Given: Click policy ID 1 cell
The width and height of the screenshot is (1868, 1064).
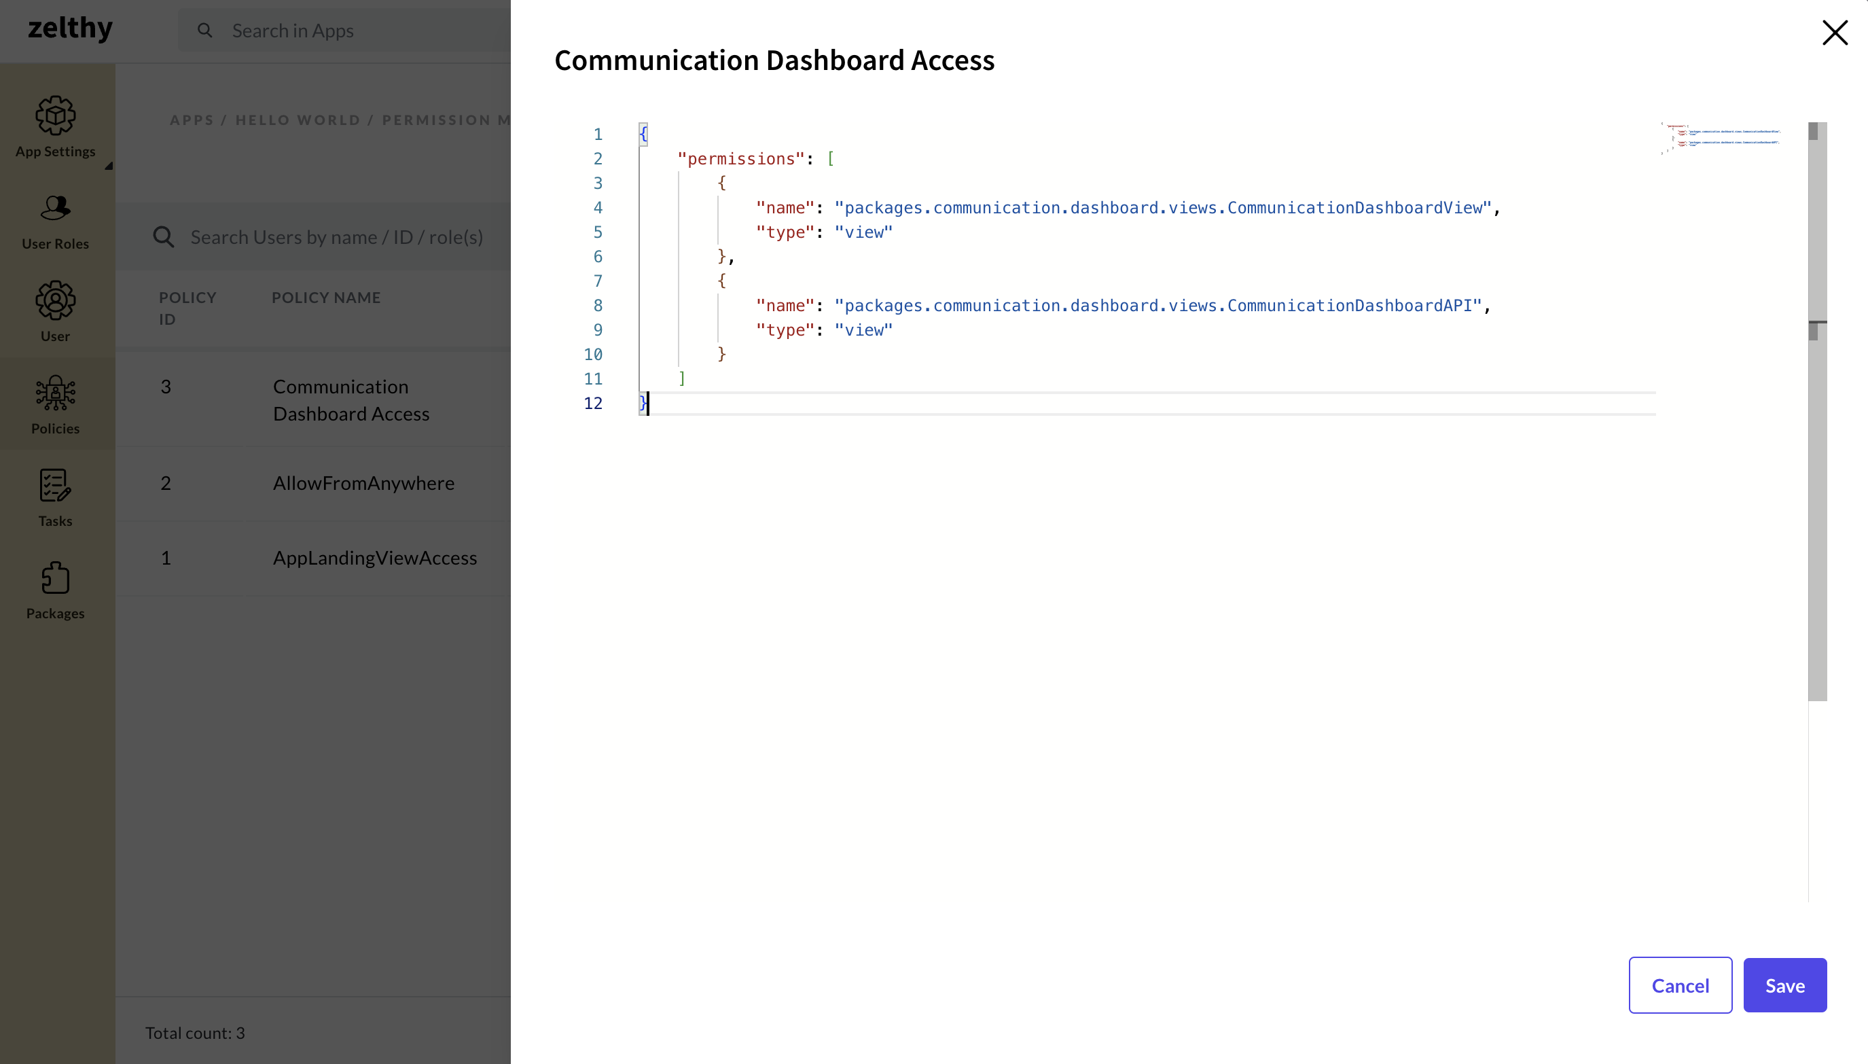Looking at the screenshot, I should coord(166,558).
